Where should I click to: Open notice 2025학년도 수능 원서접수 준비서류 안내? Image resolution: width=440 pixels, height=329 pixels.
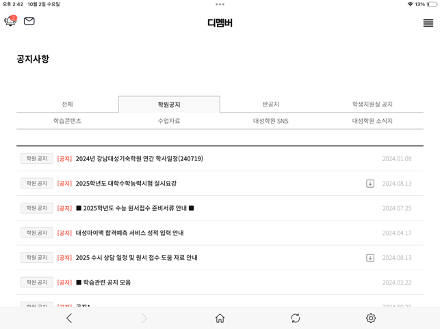pyautogui.click(x=135, y=208)
